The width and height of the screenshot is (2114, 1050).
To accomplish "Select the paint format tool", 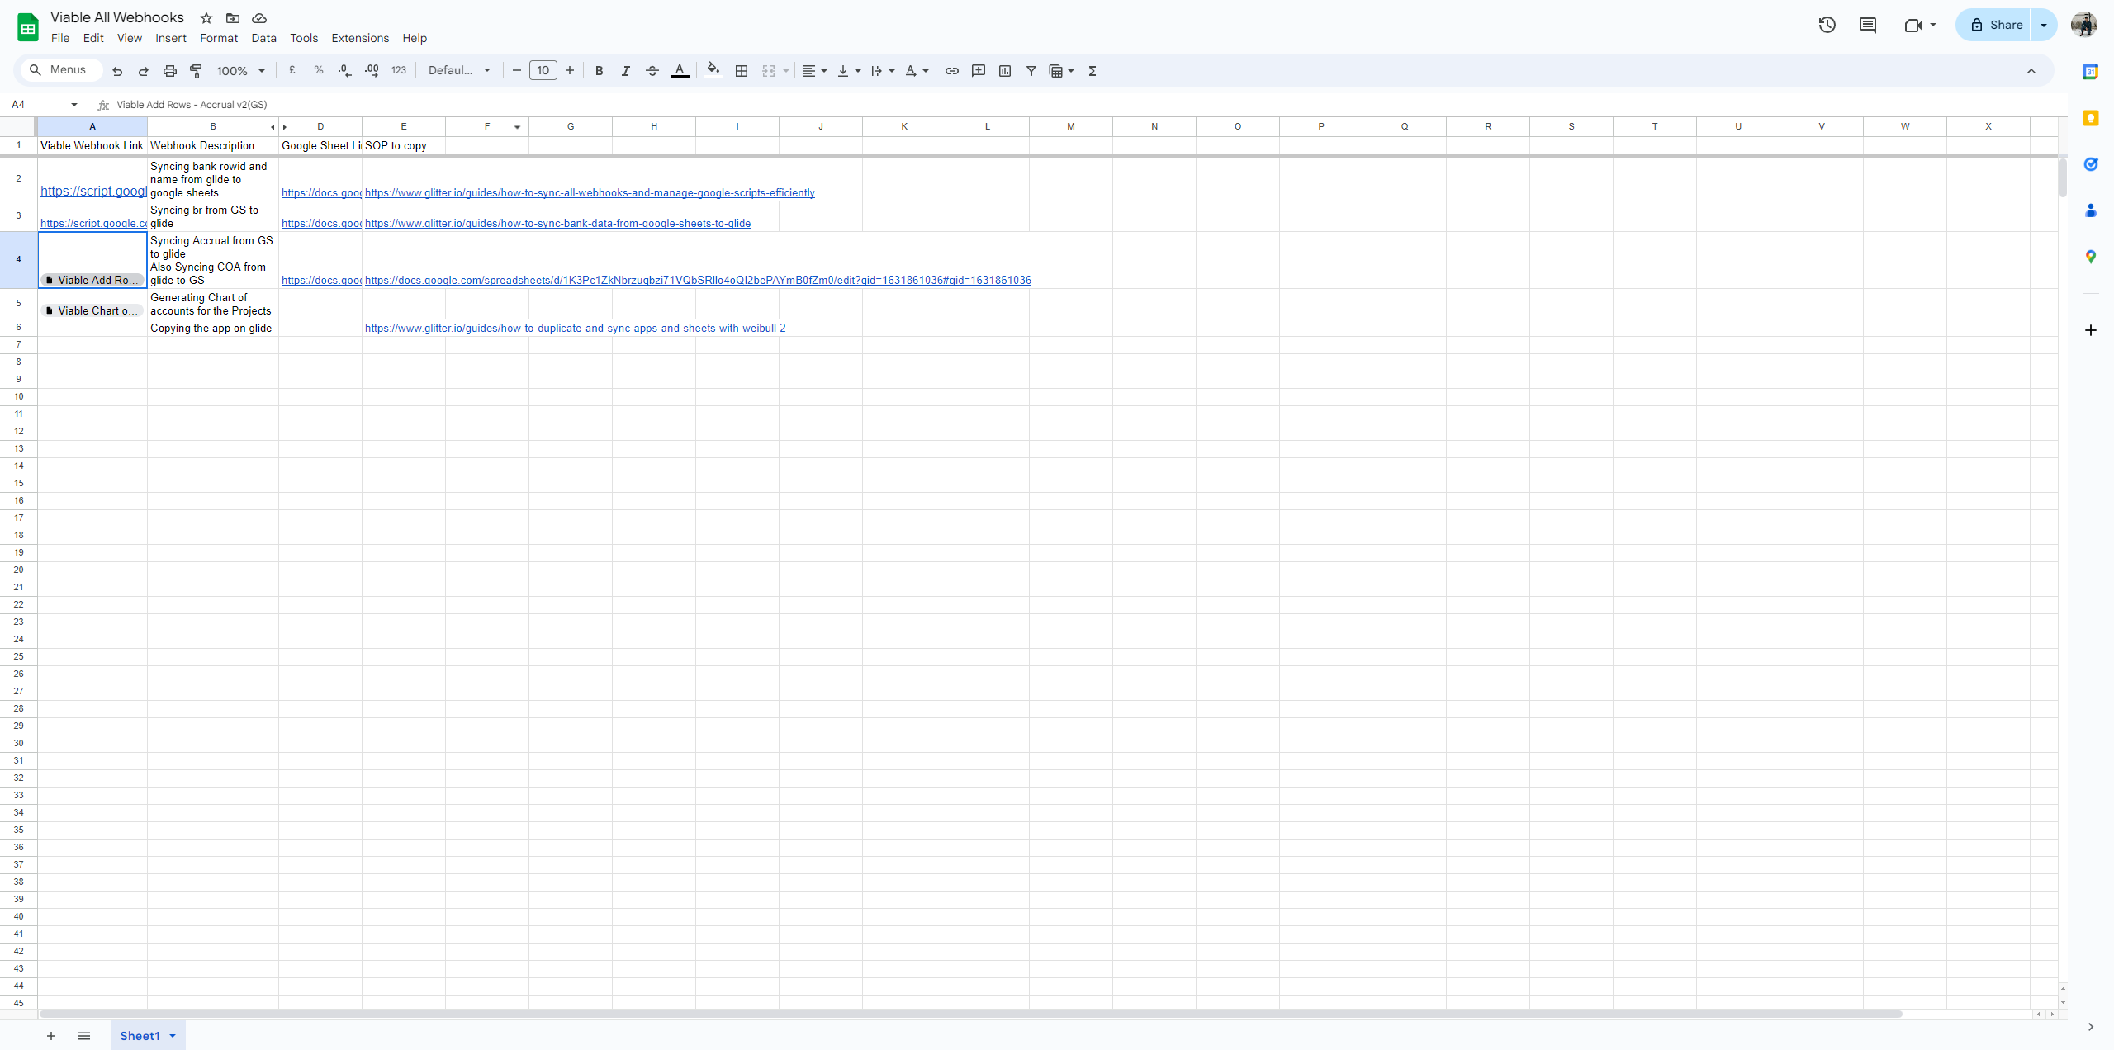I will 197,71.
